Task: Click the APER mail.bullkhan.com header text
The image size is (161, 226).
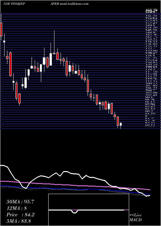Action: tap(69, 4)
